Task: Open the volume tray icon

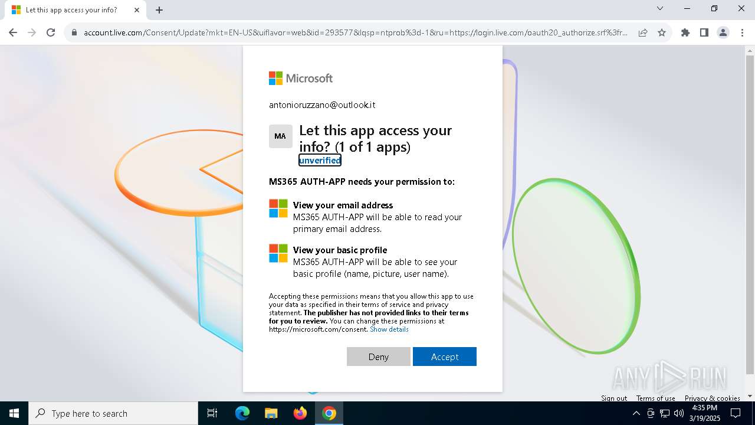Action: point(679,413)
